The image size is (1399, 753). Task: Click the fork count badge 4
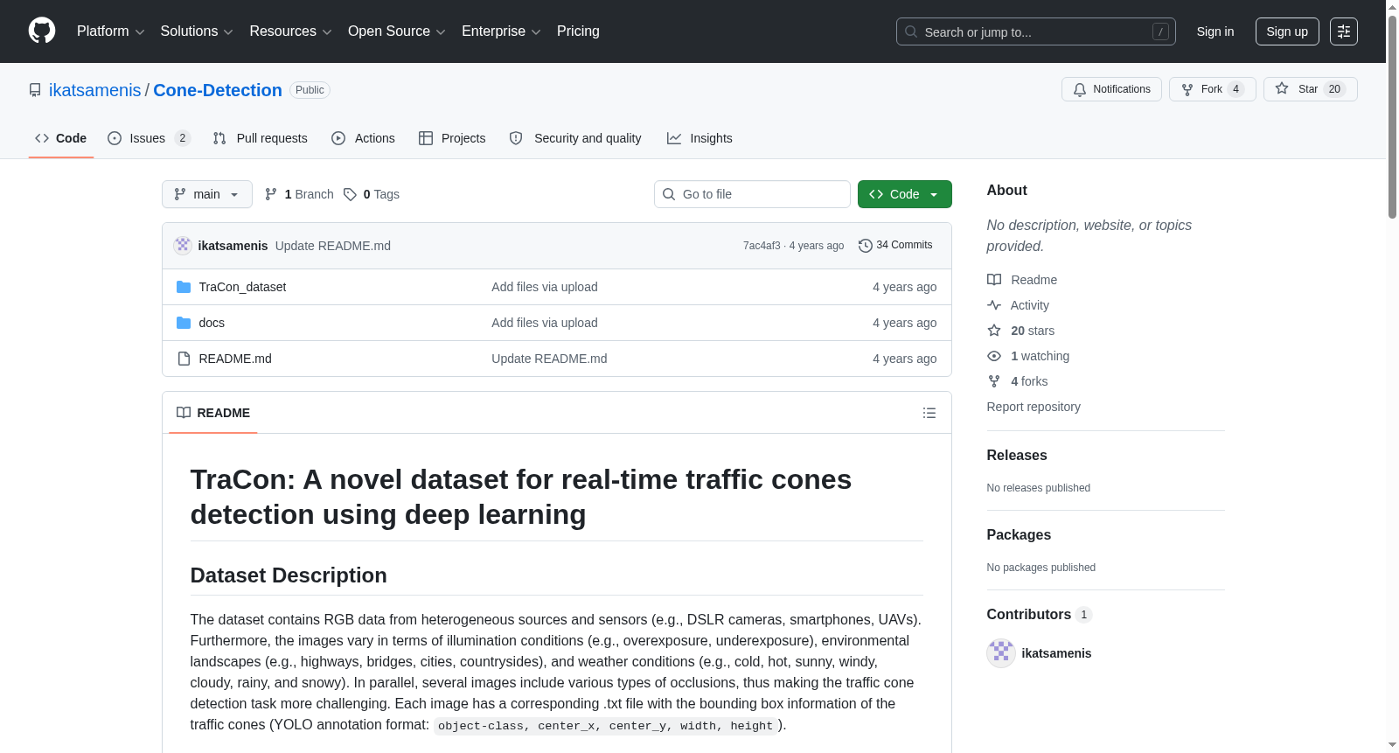[1236, 89]
